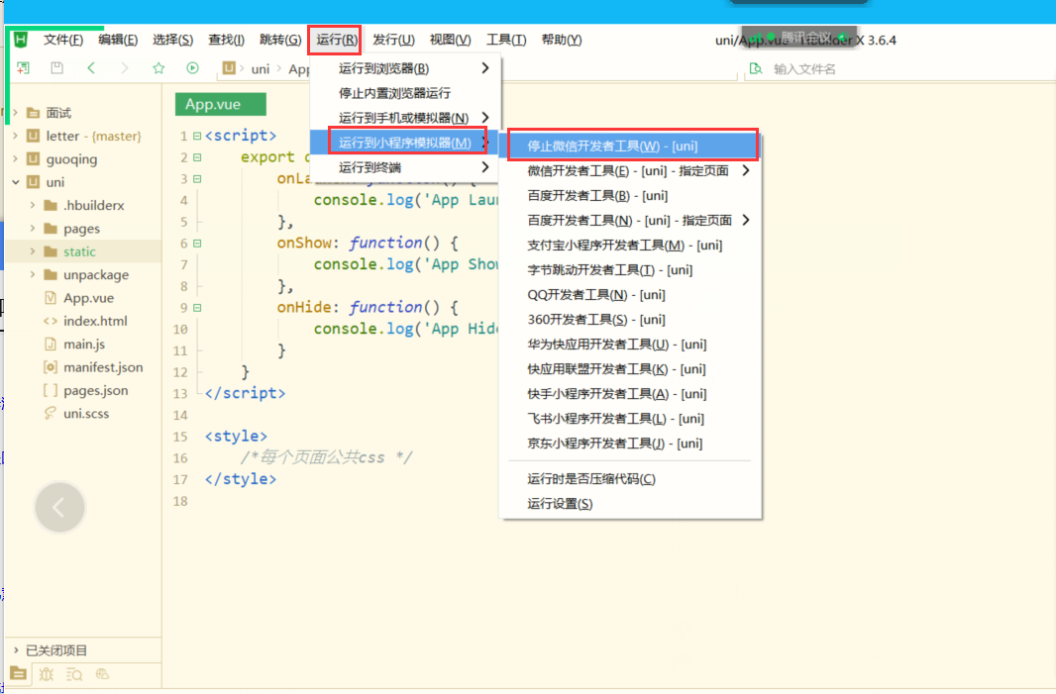Open the 发行(U) menu
The height and width of the screenshot is (694, 1056).
(x=393, y=40)
